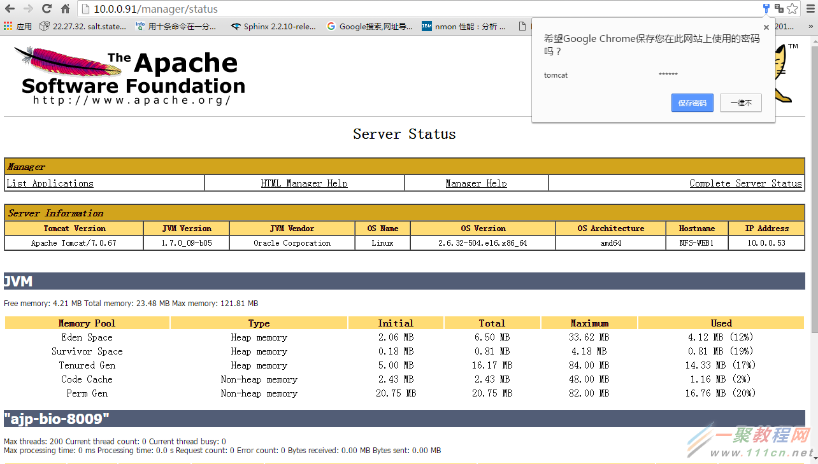Click the 一律不 (Never) button
Viewport: 818px width, 464px height.
click(x=741, y=102)
